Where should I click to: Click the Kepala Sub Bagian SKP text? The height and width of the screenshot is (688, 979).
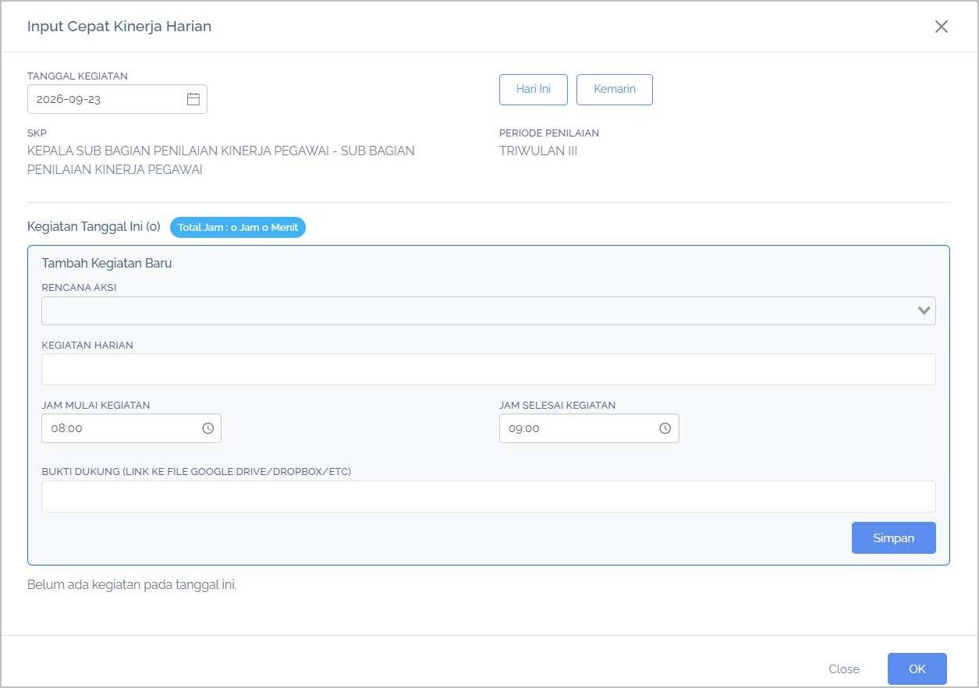(221, 160)
